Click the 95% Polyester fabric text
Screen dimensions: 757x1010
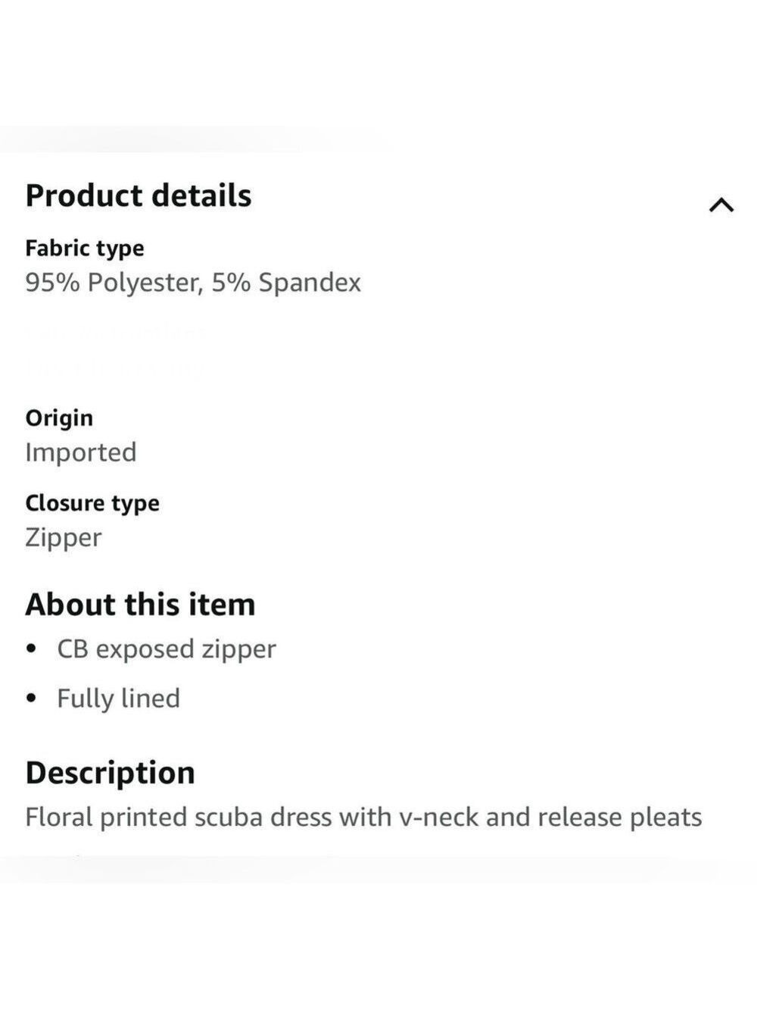coord(114,283)
